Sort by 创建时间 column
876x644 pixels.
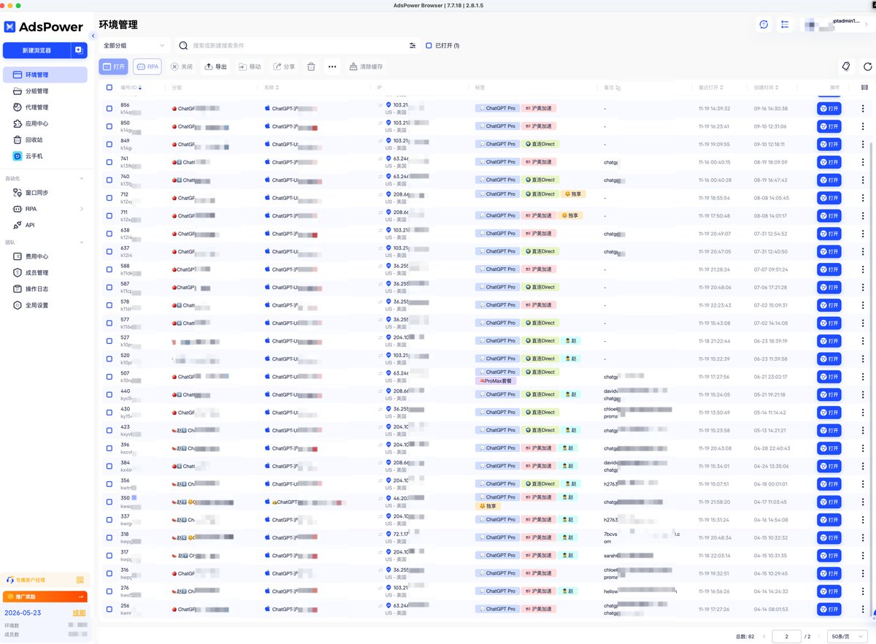click(777, 88)
